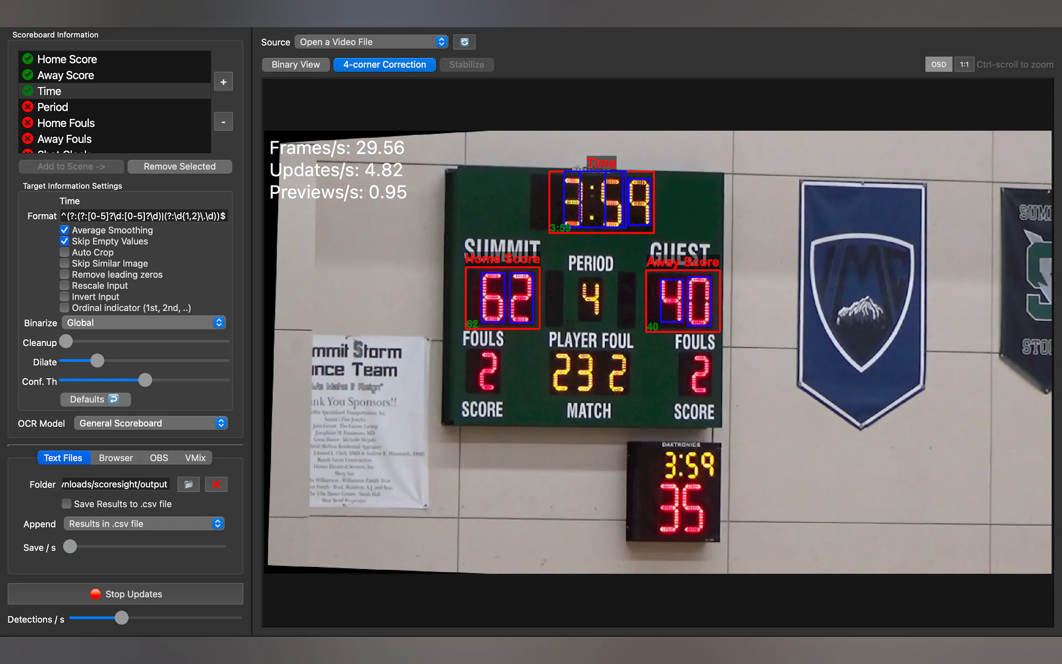
Task: Switch to the Browser output tab
Action: pos(115,457)
